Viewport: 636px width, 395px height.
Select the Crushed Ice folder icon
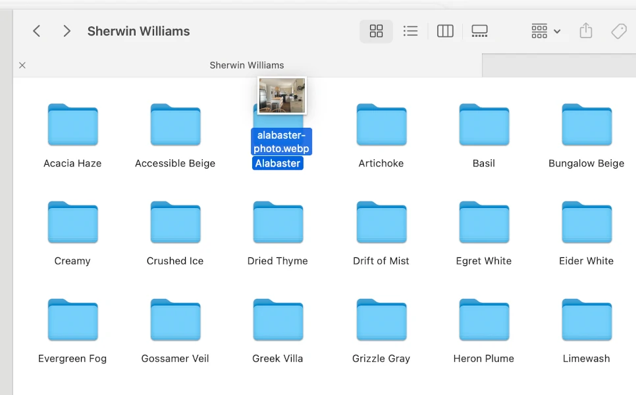175,222
